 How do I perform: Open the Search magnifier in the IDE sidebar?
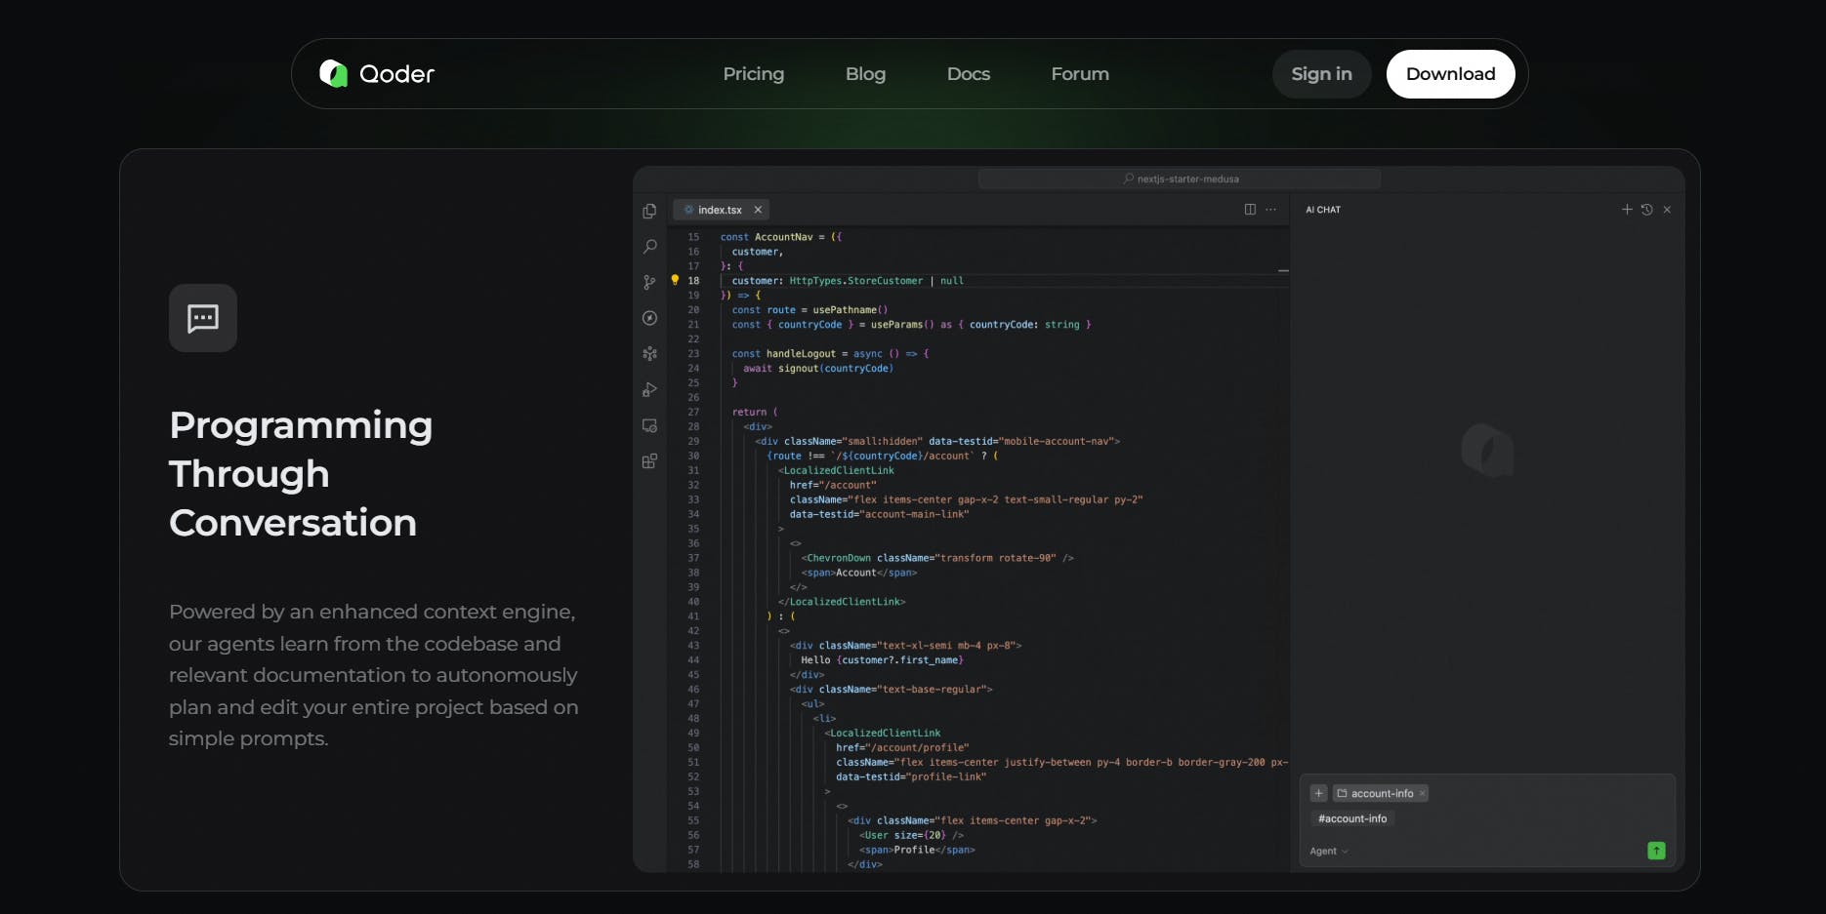pyautogui.click(x=649, y=247)
